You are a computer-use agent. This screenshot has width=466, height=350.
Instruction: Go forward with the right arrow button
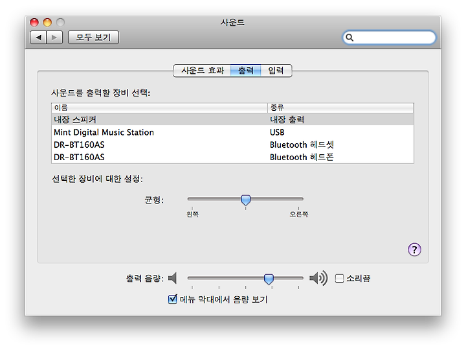click(x=54, y=38)
